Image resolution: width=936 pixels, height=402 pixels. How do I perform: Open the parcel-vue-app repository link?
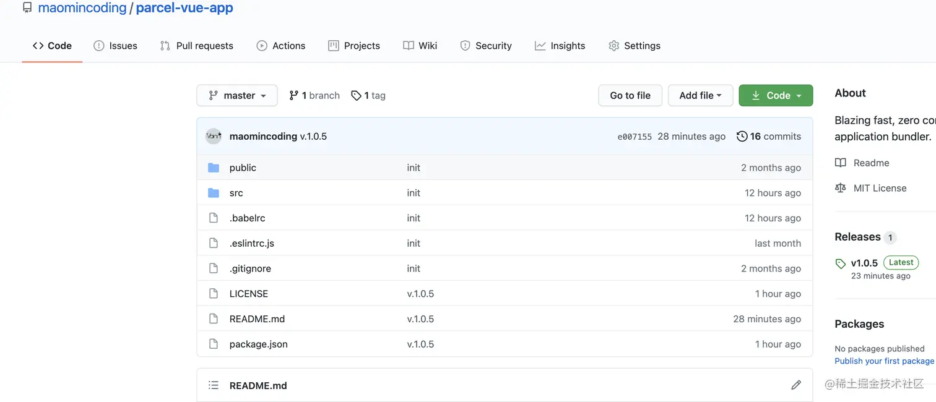(x=184, y=8)
